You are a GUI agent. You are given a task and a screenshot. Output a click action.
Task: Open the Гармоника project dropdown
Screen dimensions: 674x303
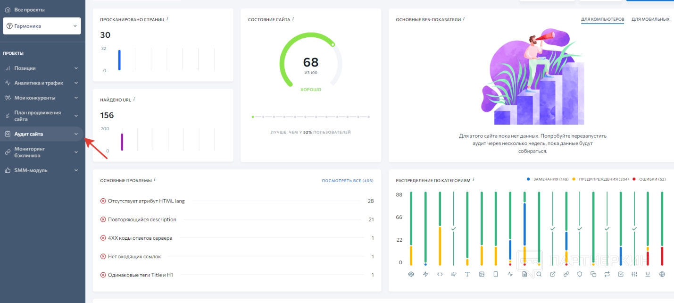click(x=42, y=26)
